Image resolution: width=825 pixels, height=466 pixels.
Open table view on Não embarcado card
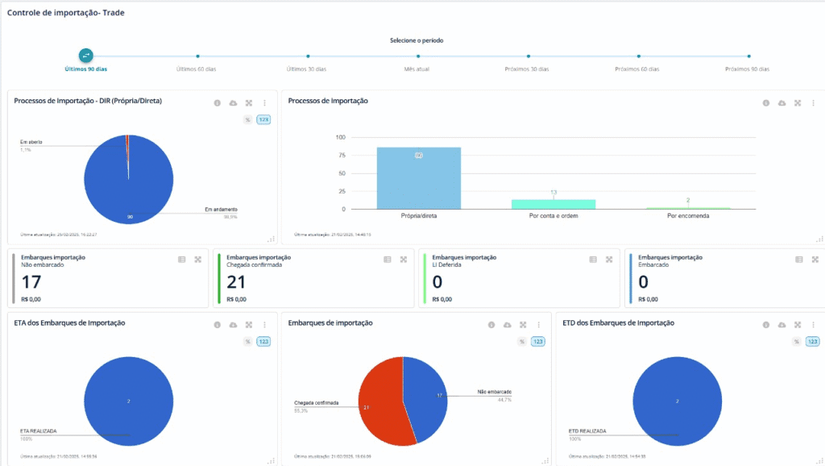pos(181,260)
